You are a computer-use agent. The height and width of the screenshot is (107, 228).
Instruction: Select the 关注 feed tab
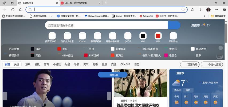17,64
